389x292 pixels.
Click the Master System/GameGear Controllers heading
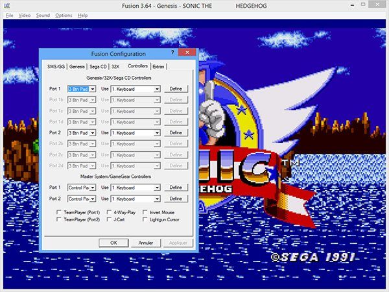[x=115, y=176]
